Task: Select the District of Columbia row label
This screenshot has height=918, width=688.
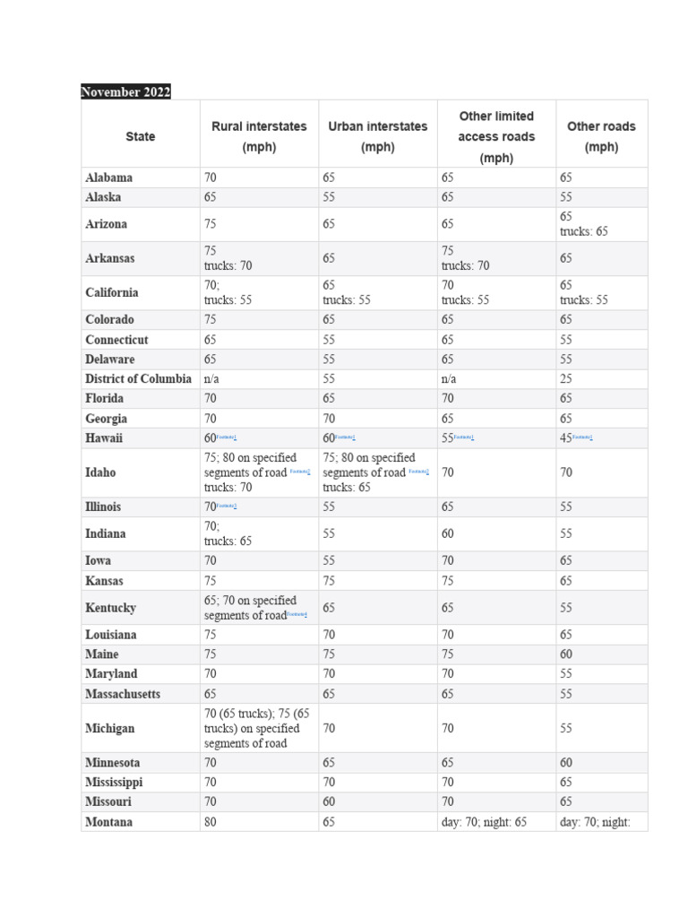Action: click(139, 378)
